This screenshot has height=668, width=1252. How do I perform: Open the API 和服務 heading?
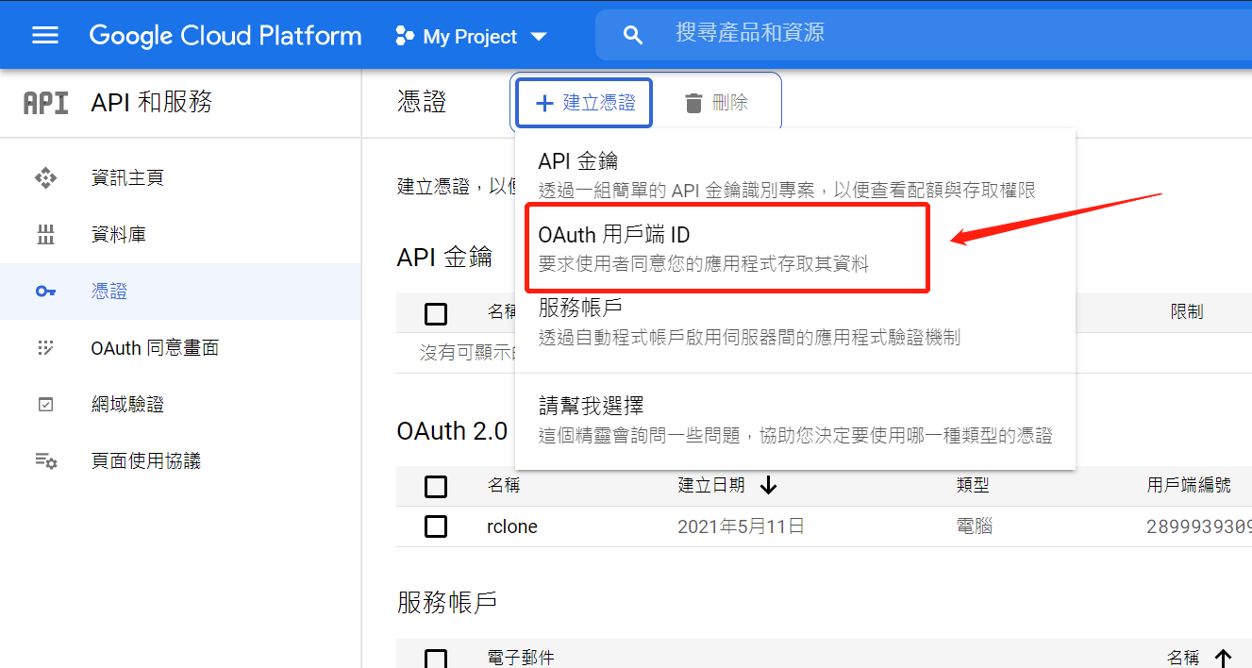[x=152, y=102]
